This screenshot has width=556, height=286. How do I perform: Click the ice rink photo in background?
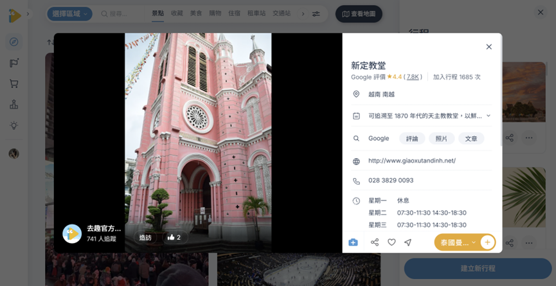[x=299, y=269]
